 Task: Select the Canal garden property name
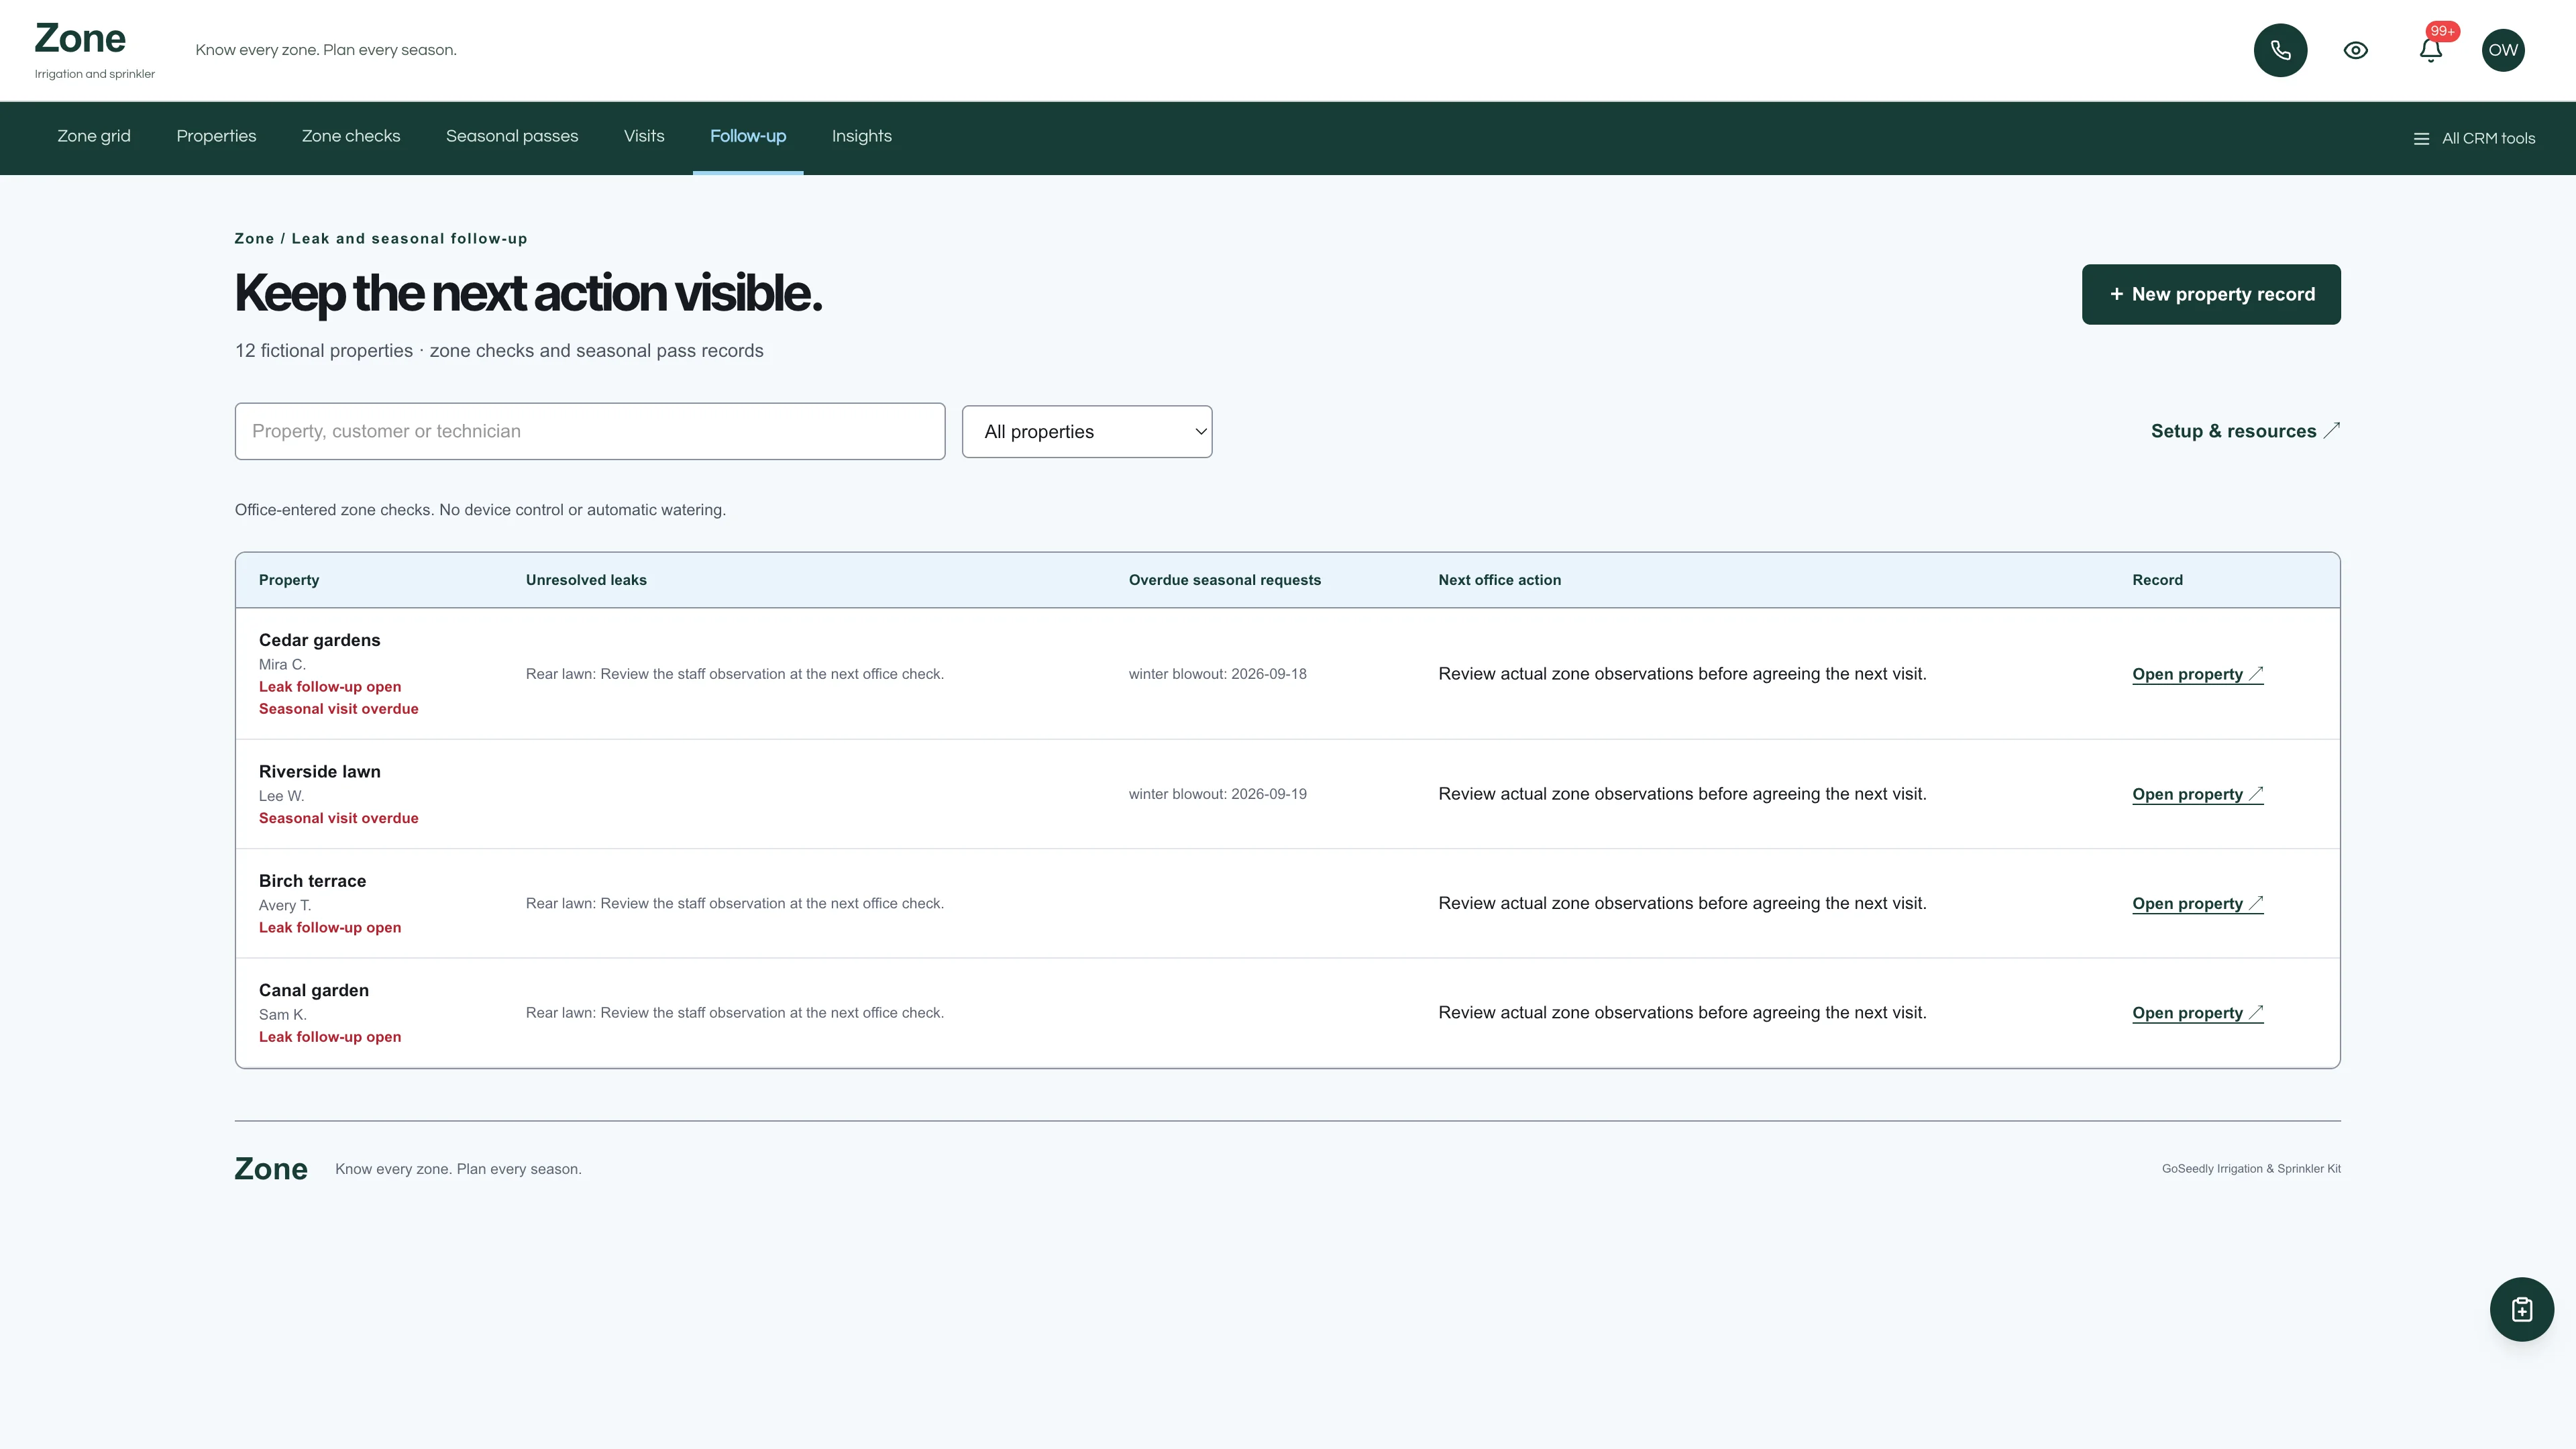pos(313,990)
